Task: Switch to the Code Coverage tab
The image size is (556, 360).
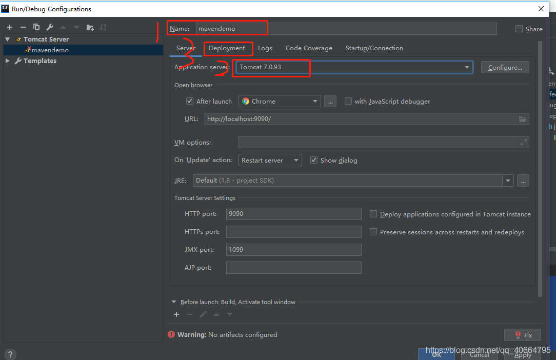Action: (309, 48)
